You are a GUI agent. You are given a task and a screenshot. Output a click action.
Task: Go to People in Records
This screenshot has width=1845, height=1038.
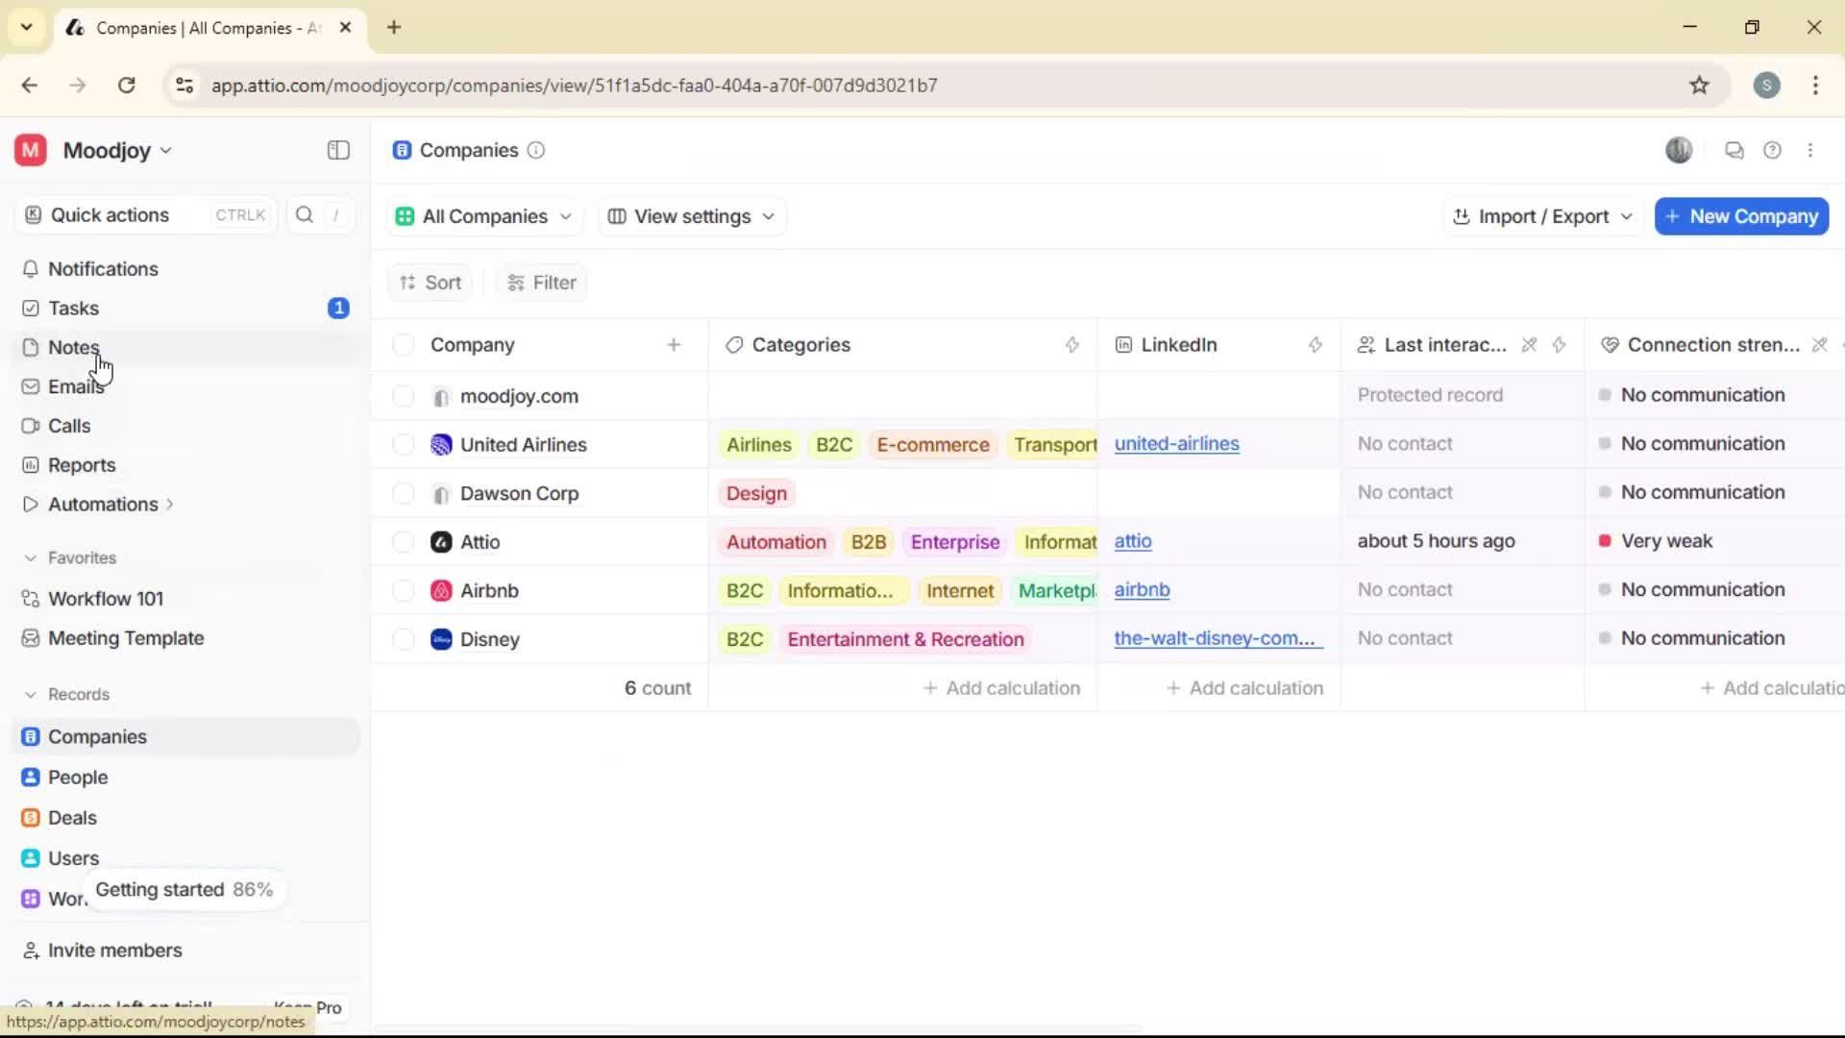[78, 778]
